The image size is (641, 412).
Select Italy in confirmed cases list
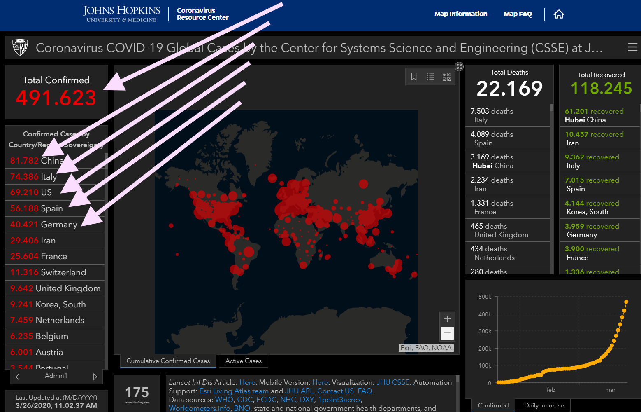(x=55, y=176)
